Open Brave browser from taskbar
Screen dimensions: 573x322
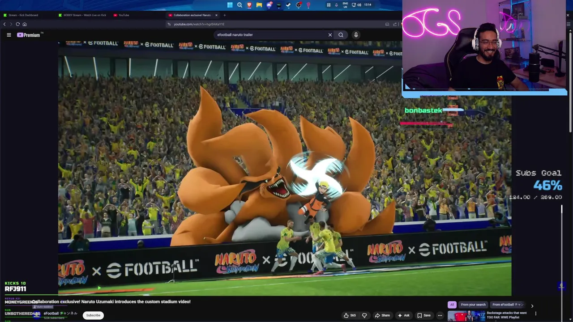(x=249, y=5)
